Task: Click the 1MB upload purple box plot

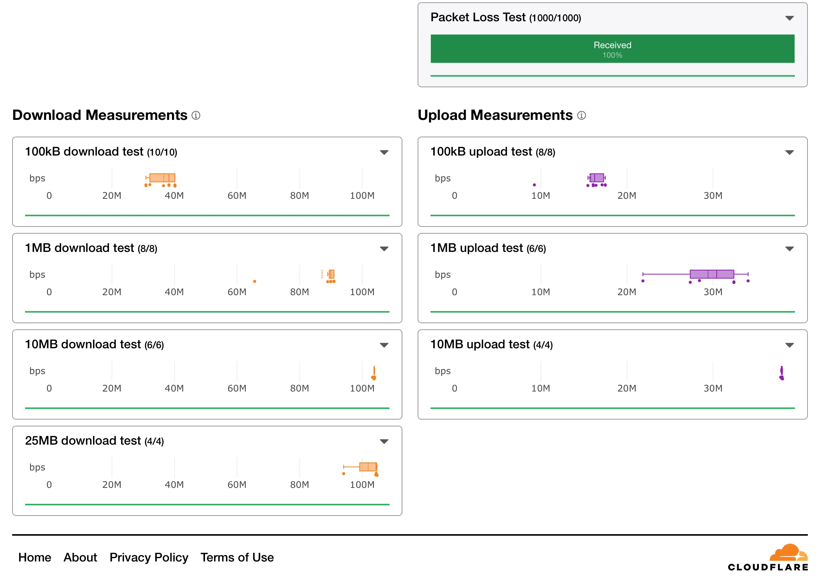Action: click(711, 274)
